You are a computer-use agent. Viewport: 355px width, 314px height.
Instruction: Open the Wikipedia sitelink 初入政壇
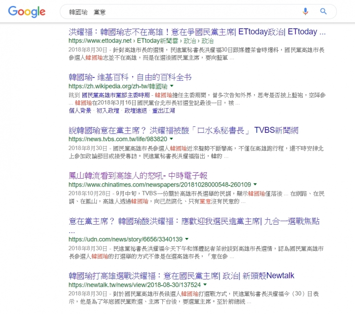[108, 111]
